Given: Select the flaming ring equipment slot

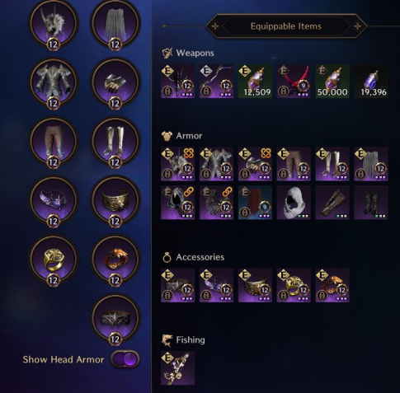Looking at the screenshot, I should tap(115, 260).
